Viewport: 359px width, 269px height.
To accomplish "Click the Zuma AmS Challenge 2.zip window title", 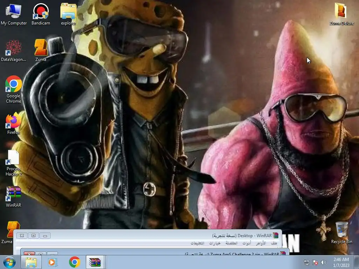I will coord(232,254).
